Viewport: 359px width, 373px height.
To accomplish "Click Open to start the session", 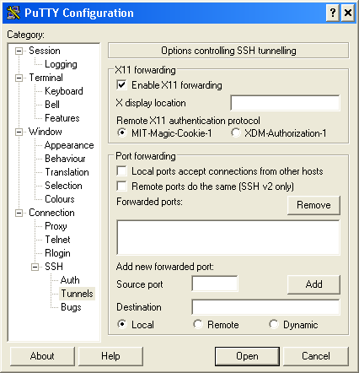I will tap(247, 356).
